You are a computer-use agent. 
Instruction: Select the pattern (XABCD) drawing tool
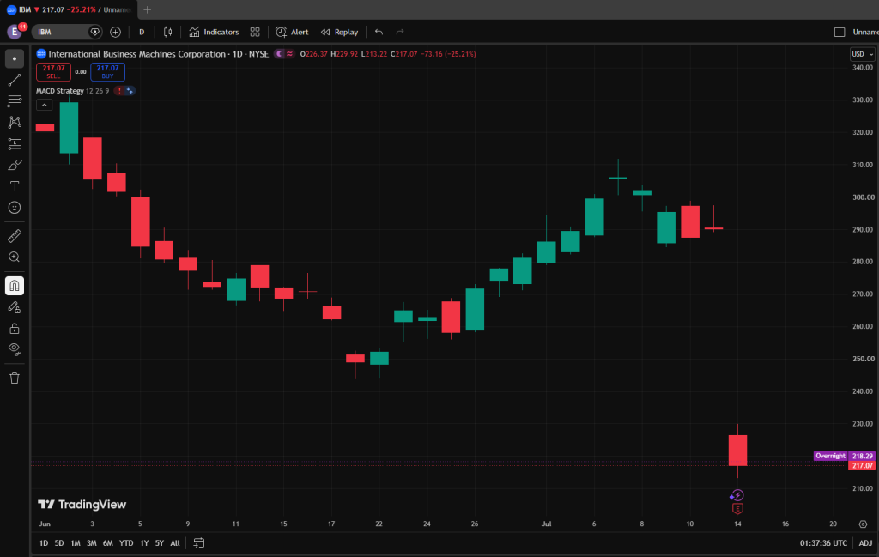tap(15, 122)
